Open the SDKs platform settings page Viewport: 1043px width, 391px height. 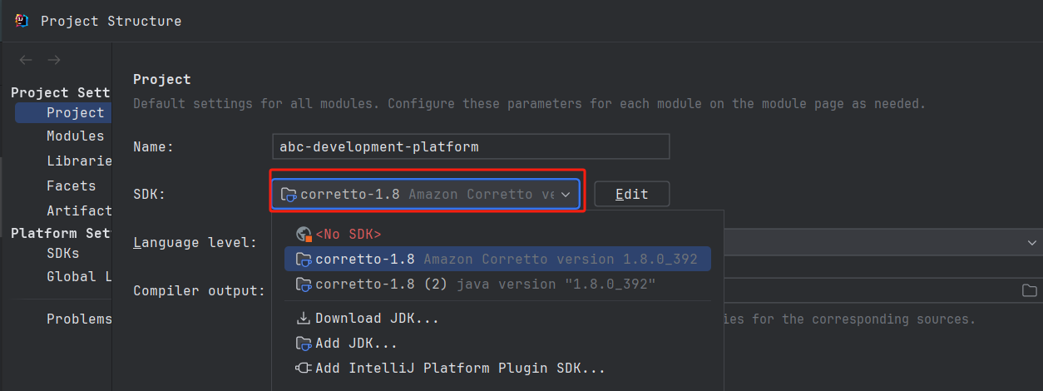(63, 253)
